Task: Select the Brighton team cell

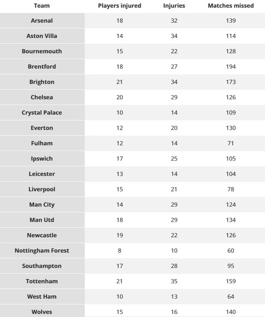Action: tap(42, 82)
